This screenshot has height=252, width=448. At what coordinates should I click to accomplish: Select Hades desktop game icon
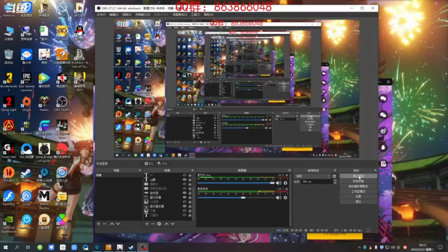[44, 104]
